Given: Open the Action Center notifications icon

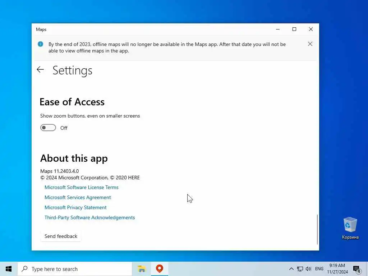Looking at the screenshot, I should (x=357, y=269).
